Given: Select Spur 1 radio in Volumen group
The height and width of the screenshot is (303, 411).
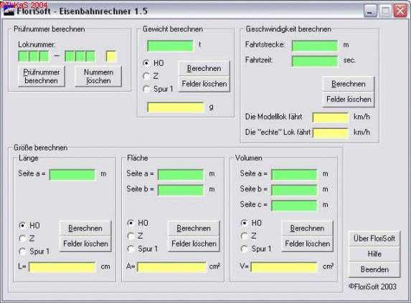Looking at the screenshot, I should click(245, 249).
